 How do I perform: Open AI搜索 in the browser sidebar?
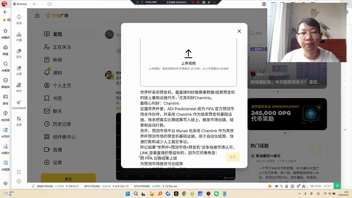coord(5,66)
